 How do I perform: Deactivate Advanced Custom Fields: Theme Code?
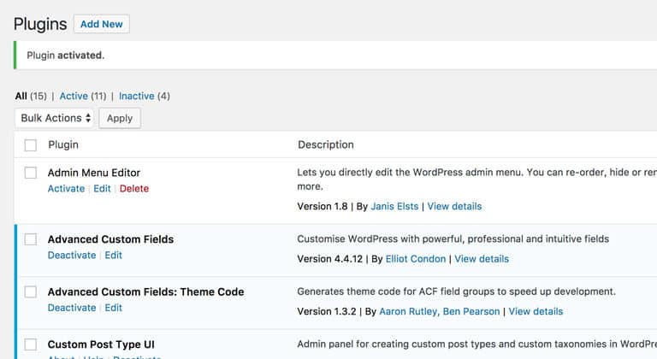[x=72, y=308]
